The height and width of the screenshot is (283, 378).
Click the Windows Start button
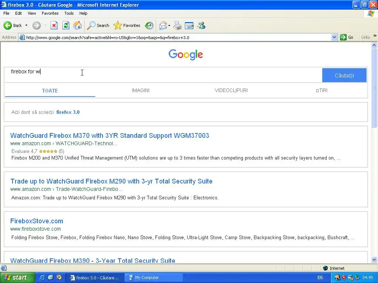17,277
